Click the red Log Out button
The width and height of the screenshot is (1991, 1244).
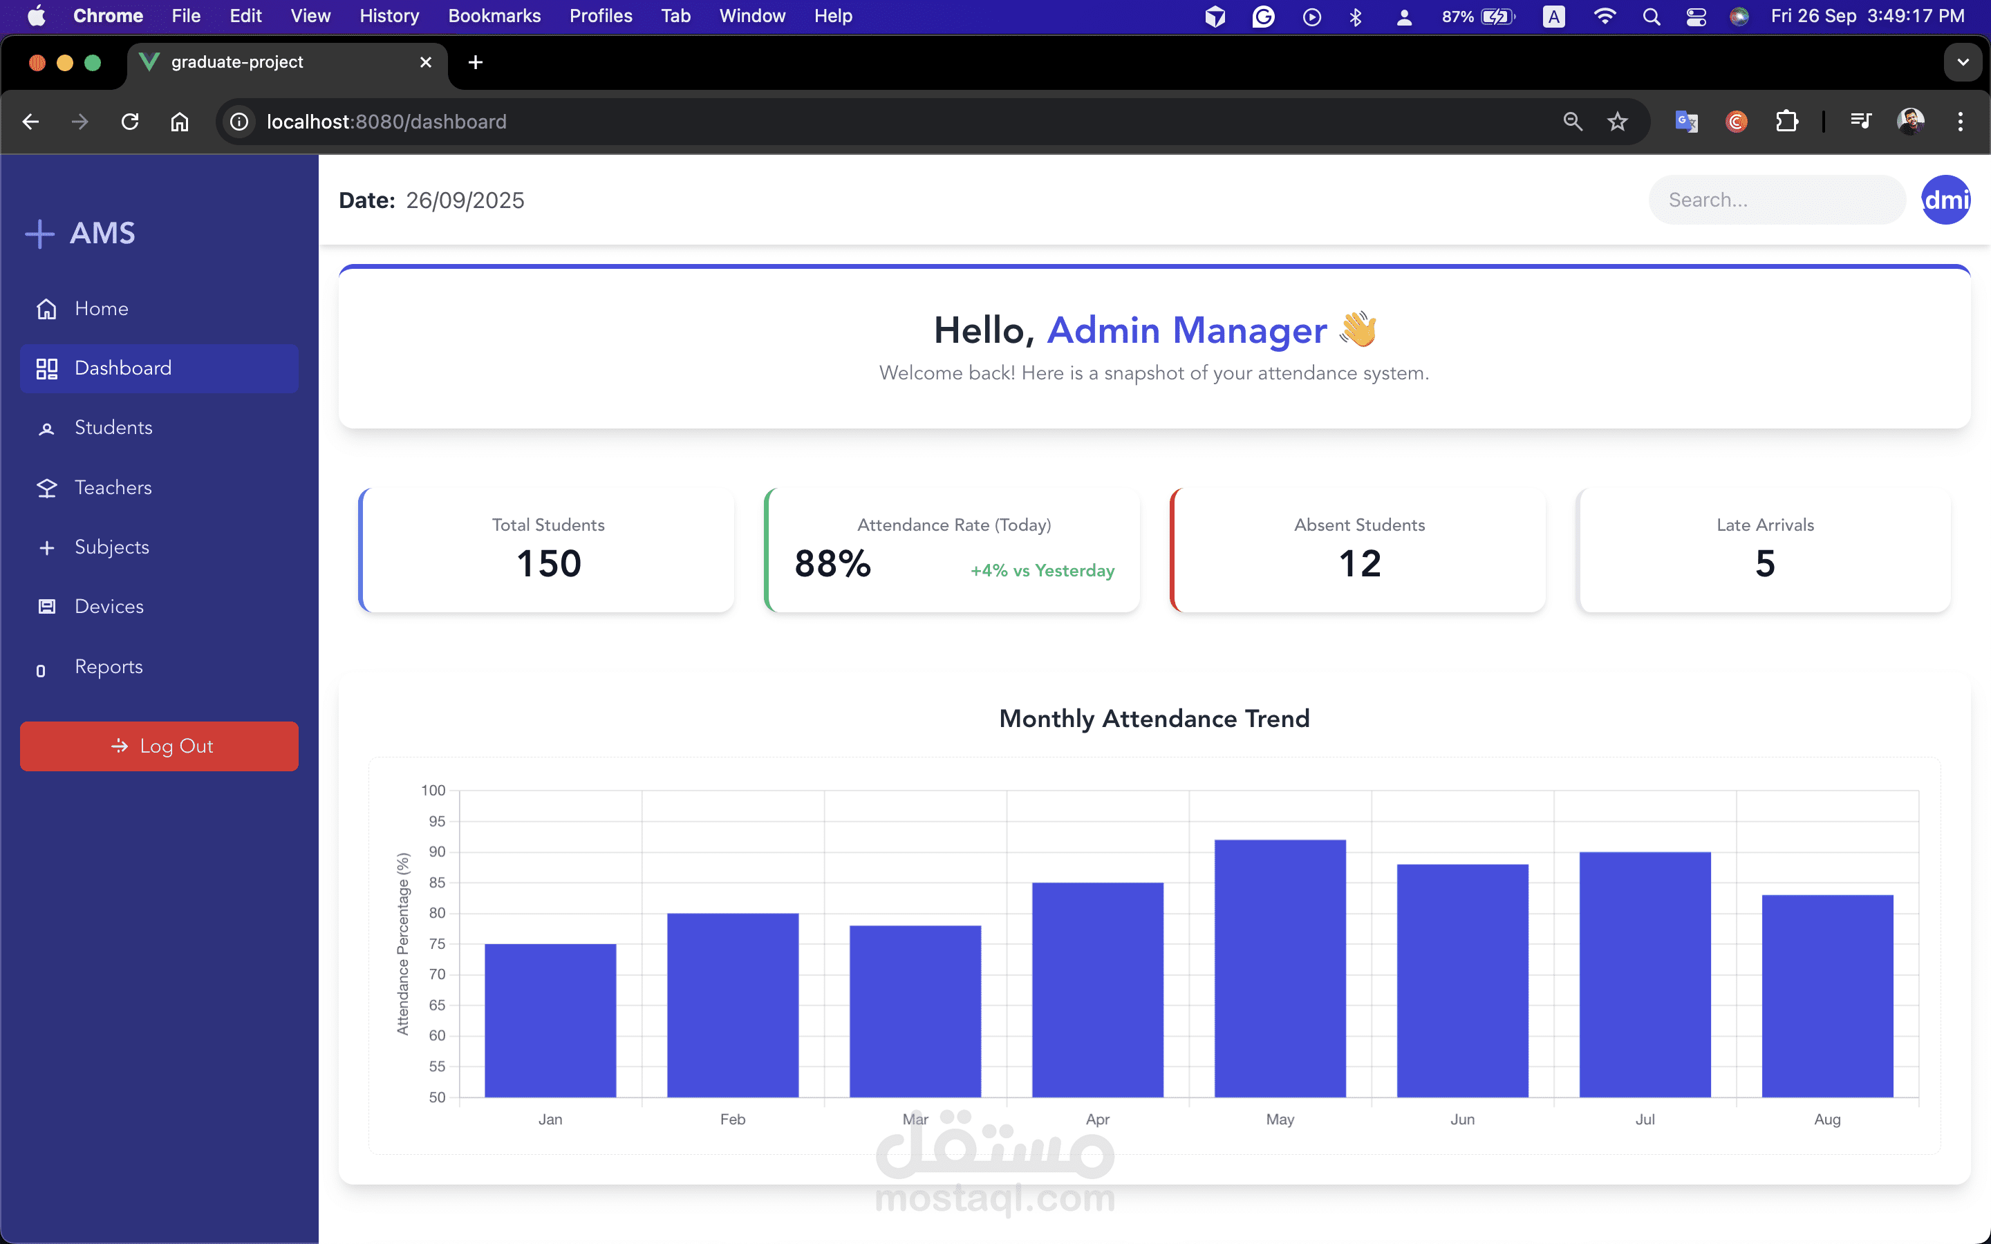159,746
